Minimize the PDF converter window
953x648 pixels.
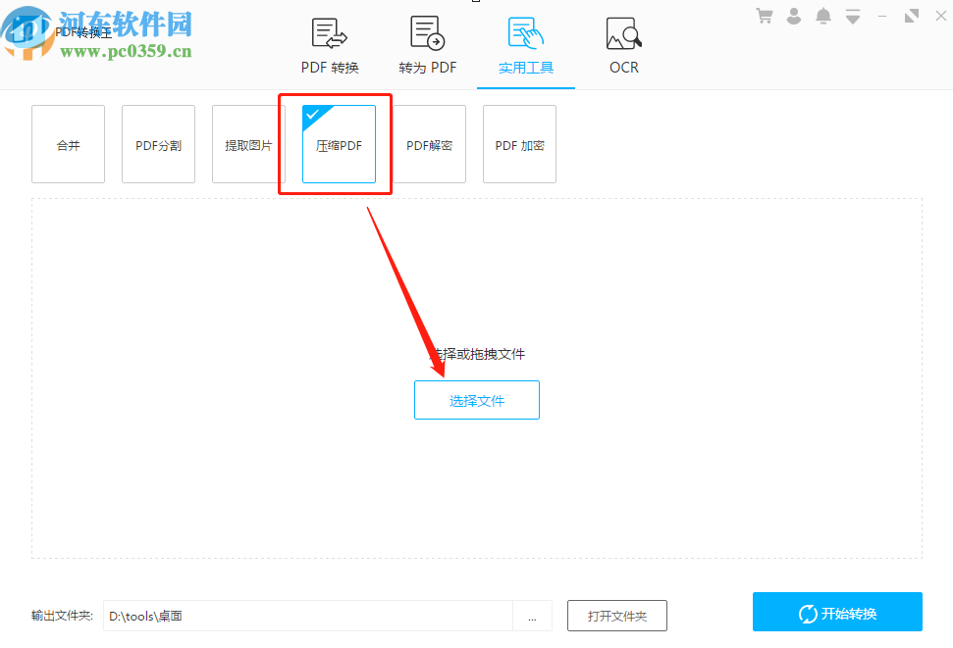(882, 17)
